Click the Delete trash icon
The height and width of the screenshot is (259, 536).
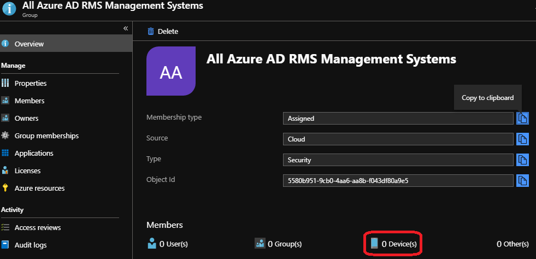click(x=151, y=32)
